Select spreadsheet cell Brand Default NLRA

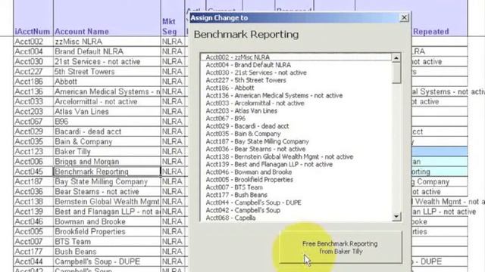click(107, 51)
